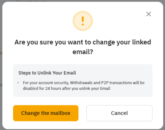The width and height of the screenshot is (165, 130).
Task: Close the dialog with the X icon
Action: pos(149,14)
